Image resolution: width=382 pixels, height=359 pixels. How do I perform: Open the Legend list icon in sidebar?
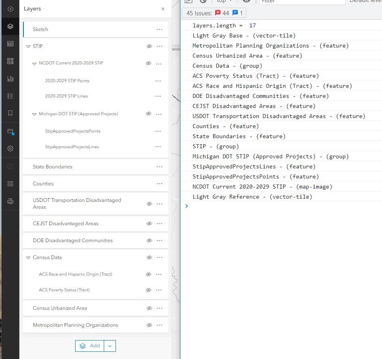pyautogui.click(x=10, y=96)
